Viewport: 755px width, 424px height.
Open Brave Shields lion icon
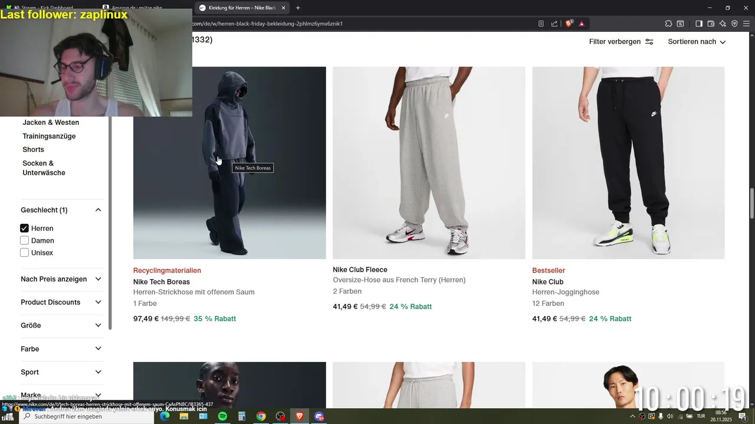569,24
